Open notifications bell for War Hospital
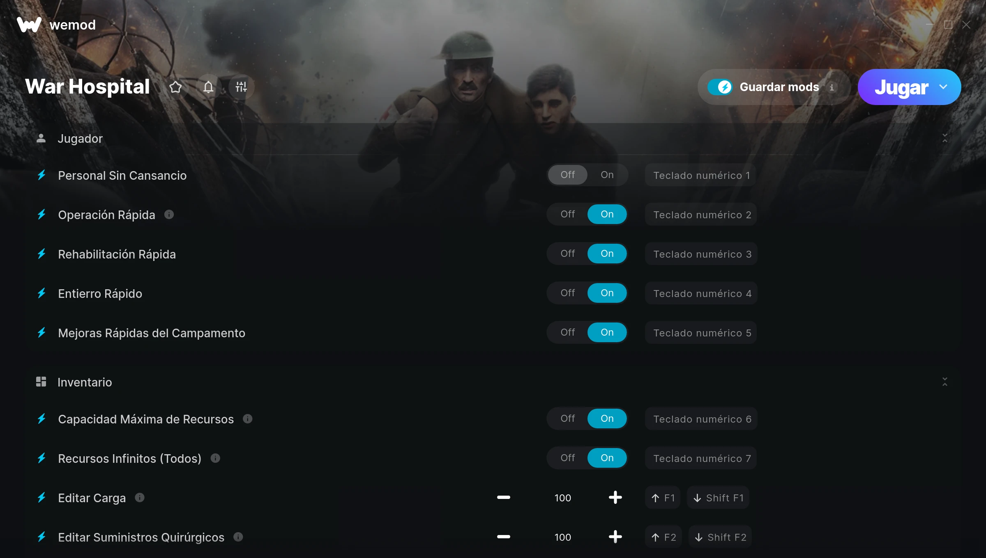986x558 pixels. pyautogui.click(x=208, y=87)
